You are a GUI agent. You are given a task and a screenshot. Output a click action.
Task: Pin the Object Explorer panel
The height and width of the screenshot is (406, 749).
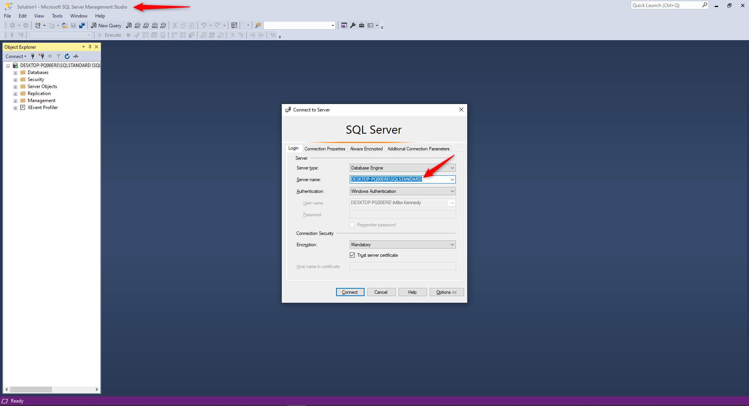coord(90,47)
